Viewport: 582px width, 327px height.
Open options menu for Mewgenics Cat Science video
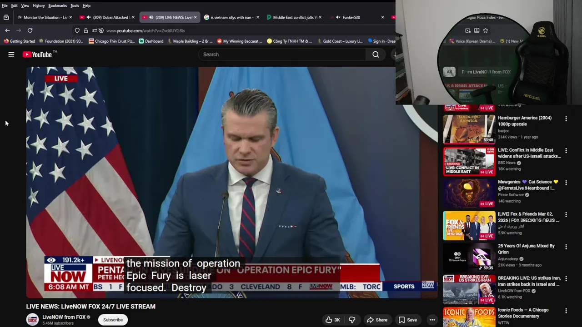[x=566, y=183]
